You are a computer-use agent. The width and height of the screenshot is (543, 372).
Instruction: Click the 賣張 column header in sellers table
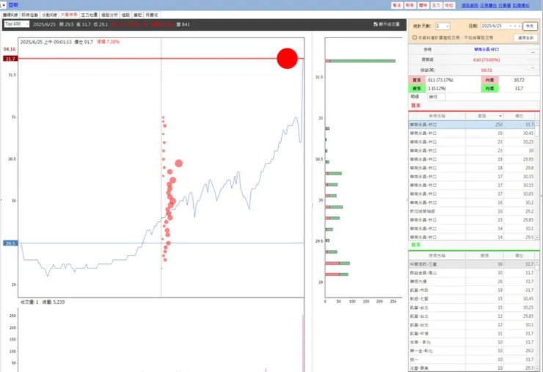(484, 255)
